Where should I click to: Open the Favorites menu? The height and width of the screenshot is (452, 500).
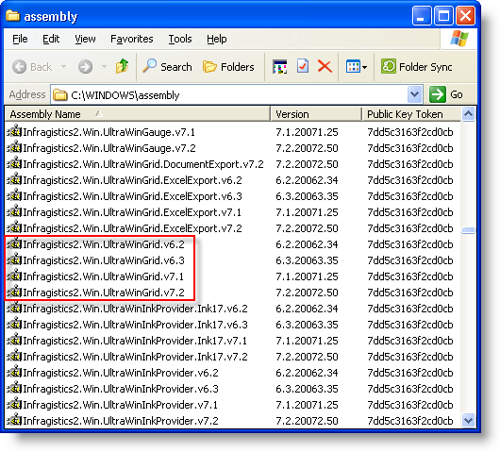point(132,39)
